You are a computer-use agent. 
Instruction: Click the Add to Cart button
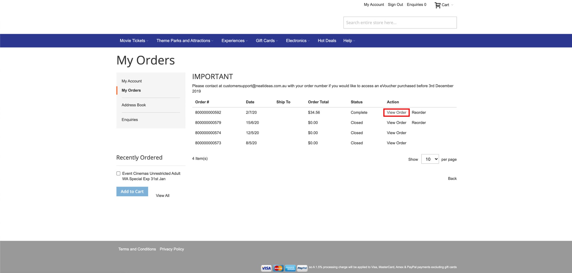(132, 192)
